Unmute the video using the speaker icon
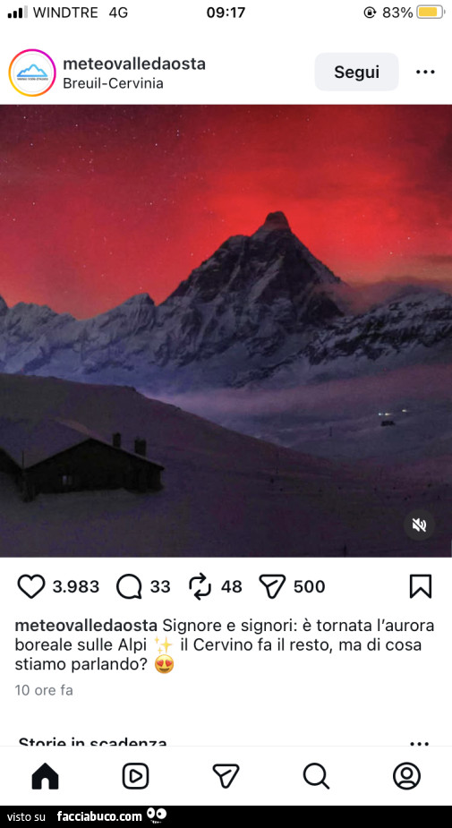 (419, 525)
